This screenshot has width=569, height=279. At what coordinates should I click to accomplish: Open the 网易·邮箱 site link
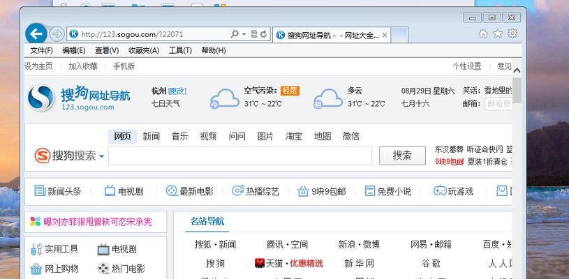(x=431, y=245)
